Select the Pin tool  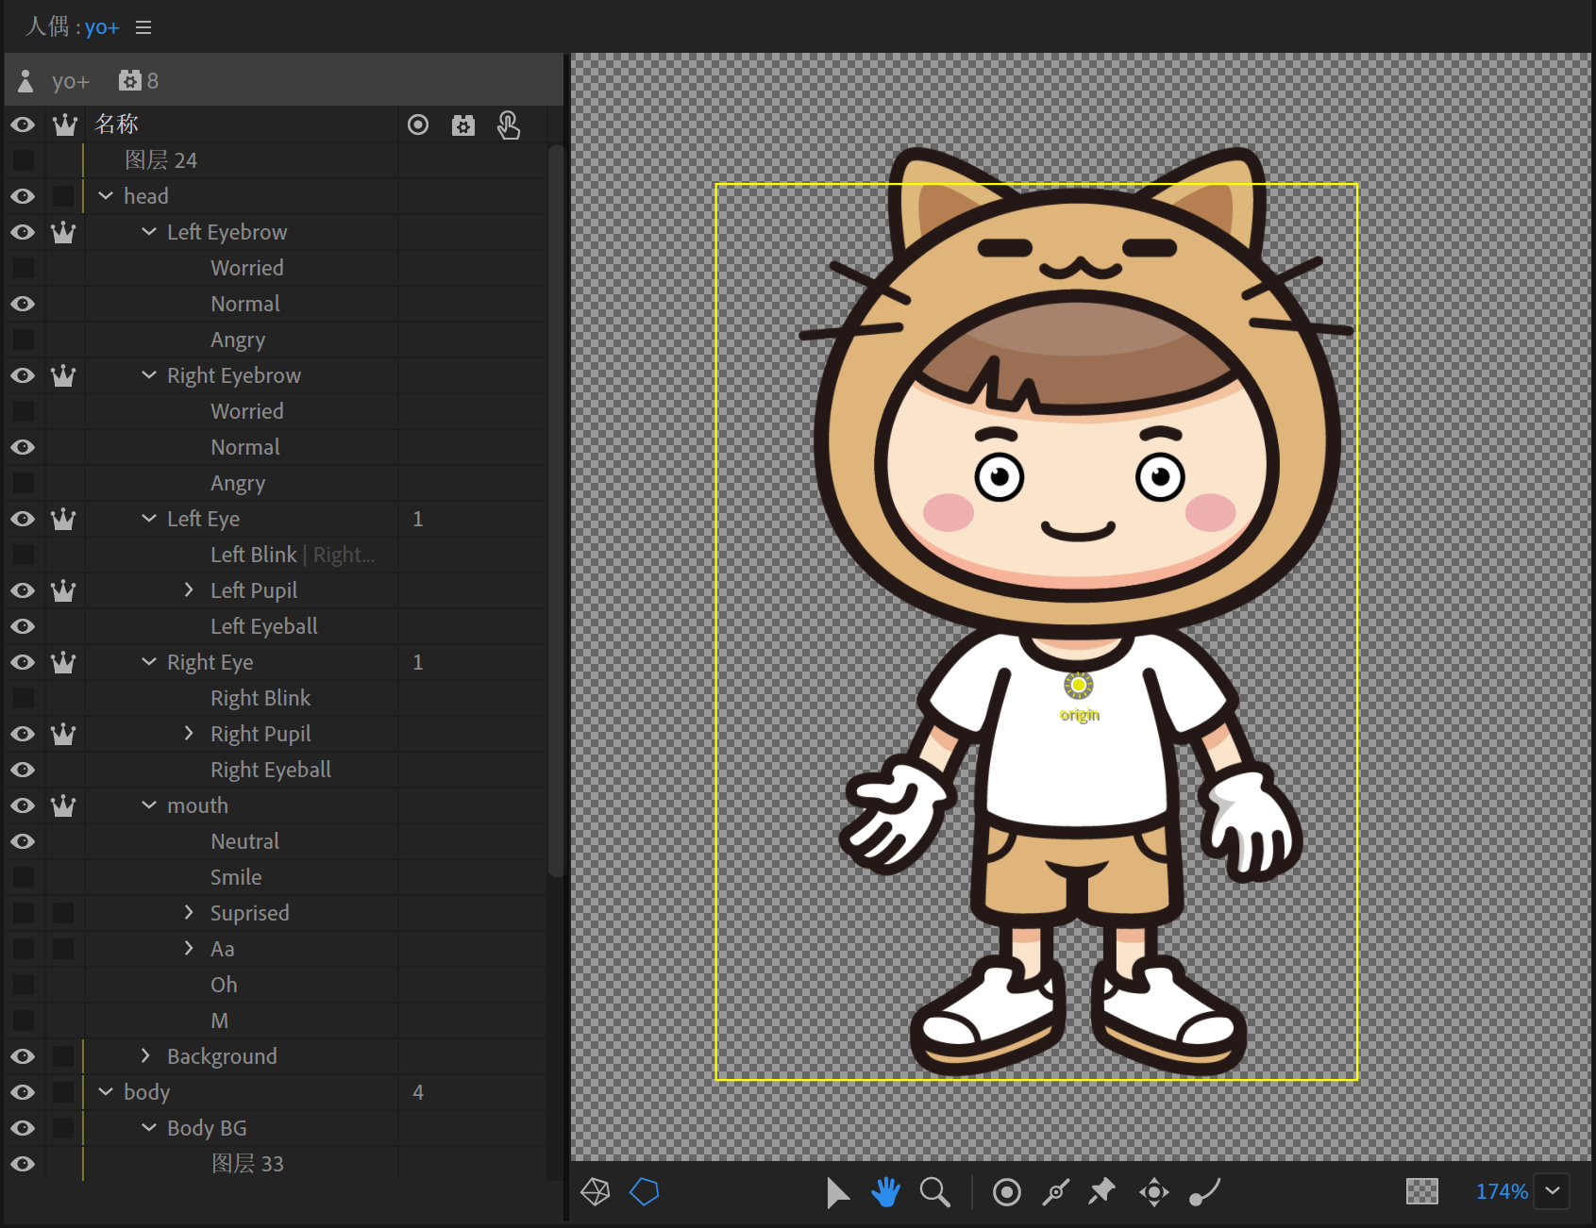pyautogui.click(x=1101, y=1191)
